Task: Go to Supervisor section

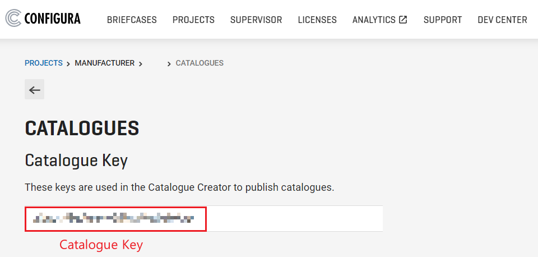Action: [256, 20]
